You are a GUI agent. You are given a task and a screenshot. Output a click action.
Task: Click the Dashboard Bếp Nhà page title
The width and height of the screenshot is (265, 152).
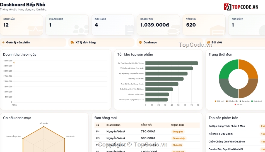coord(23,5)
